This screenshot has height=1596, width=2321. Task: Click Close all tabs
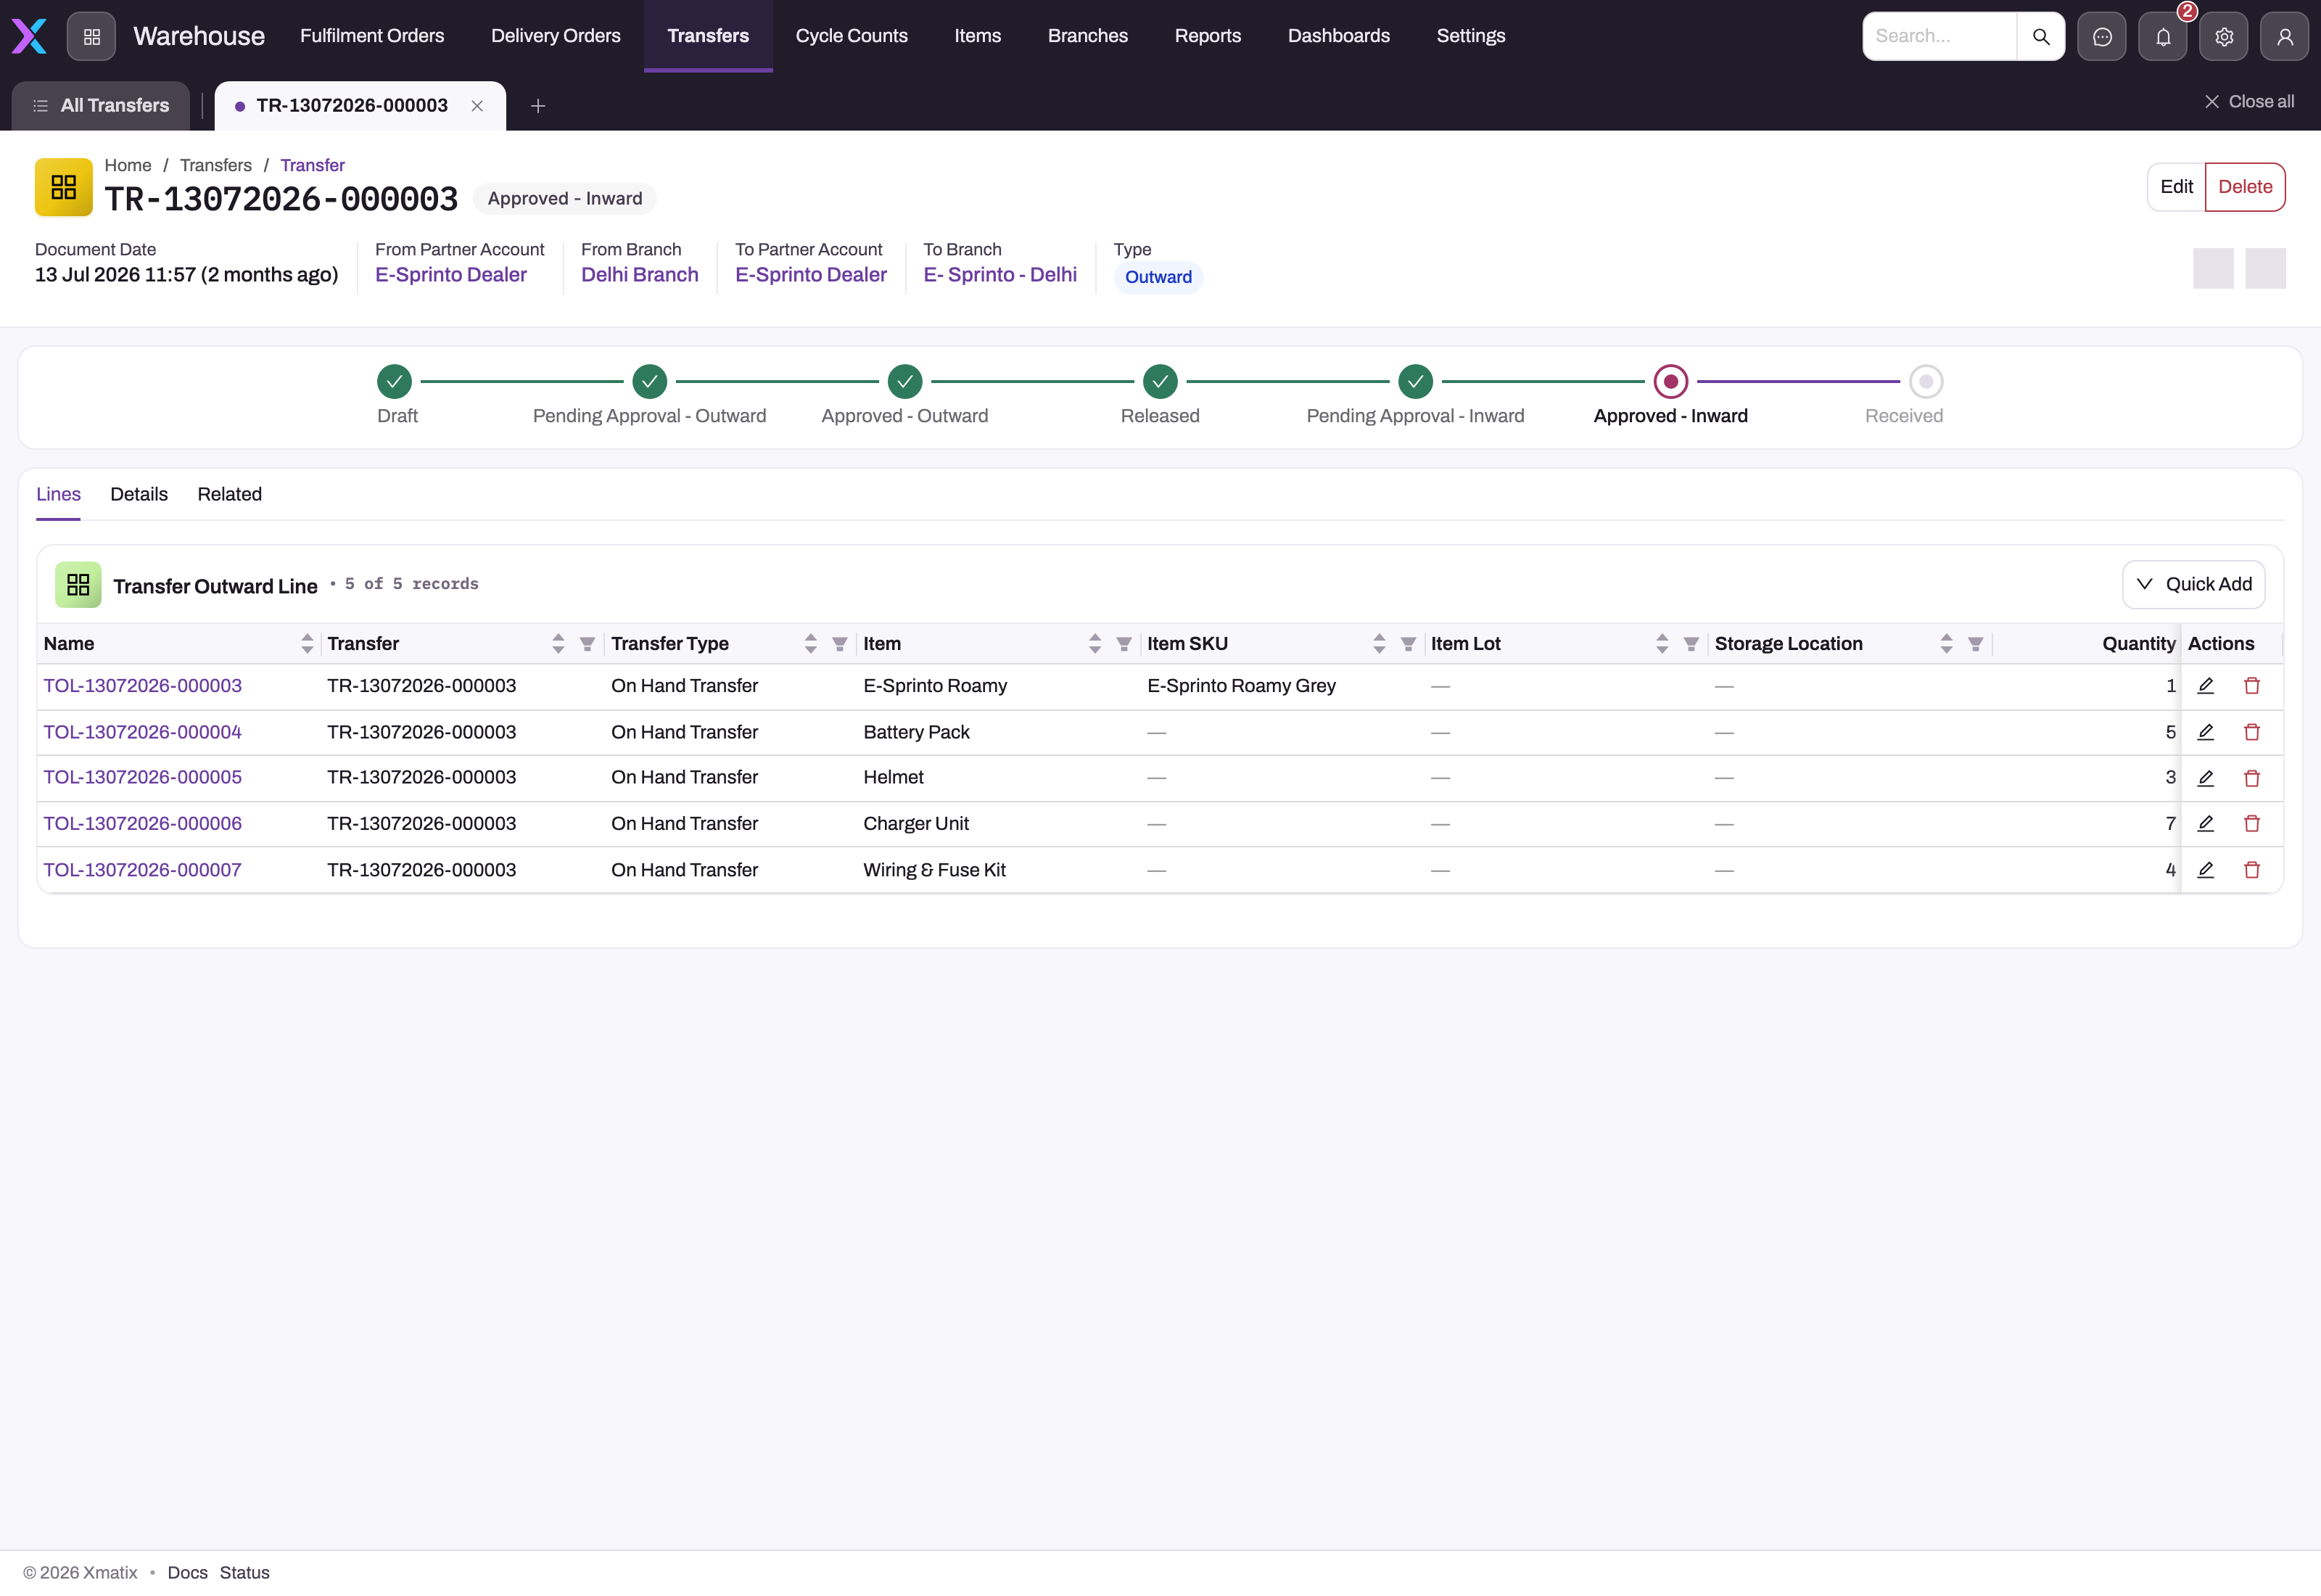pyautogui.click(x=2249, y=102)
